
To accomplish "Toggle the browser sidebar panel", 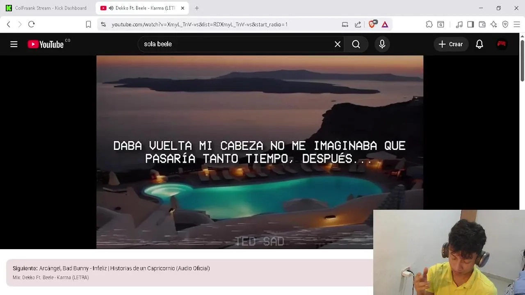I will tap(470, 25).
